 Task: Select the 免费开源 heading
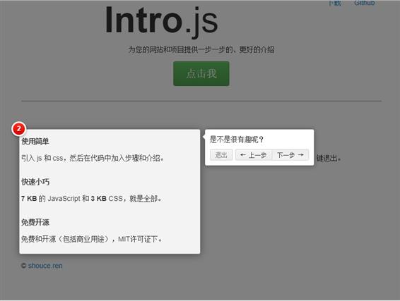point(35,222)
